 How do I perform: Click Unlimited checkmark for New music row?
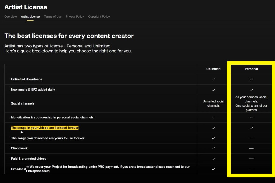pyautogui.click(x=213, y=90)
